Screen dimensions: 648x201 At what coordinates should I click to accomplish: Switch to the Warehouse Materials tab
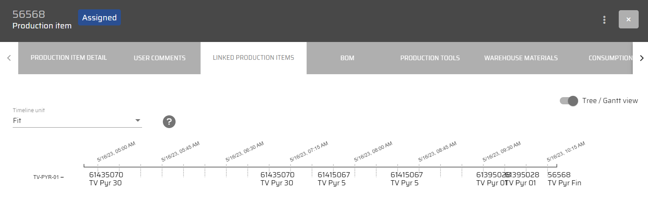521,58
